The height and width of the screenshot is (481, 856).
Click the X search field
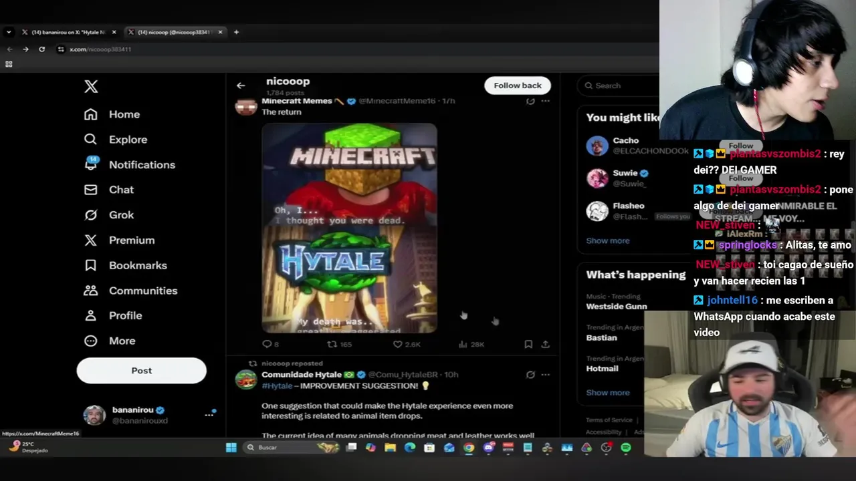point(619,86)
